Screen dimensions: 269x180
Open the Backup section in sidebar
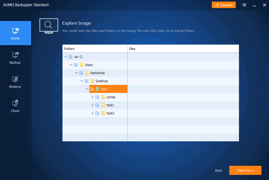point(15,58)
